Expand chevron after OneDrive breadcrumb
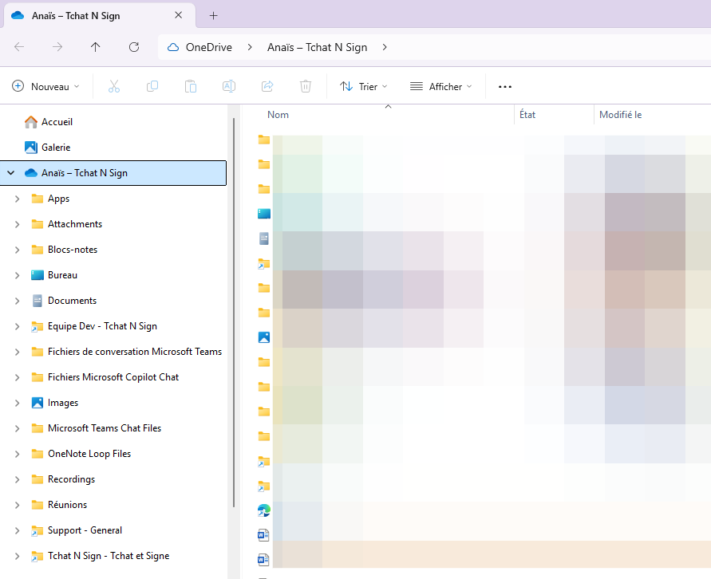711x579 pixels. (250, 47)
